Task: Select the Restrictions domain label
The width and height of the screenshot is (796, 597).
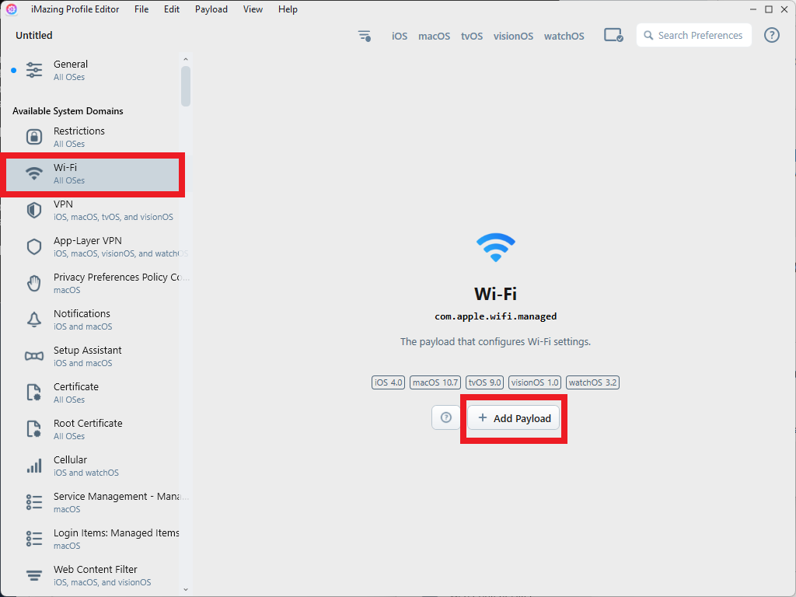Action: coord(79,131)
